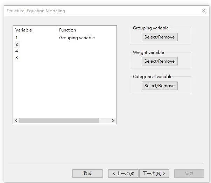This screenshot has width=211, height=183.
Task: Click the horizontal scrollbar thumb
Action: [x=59, y=120]
